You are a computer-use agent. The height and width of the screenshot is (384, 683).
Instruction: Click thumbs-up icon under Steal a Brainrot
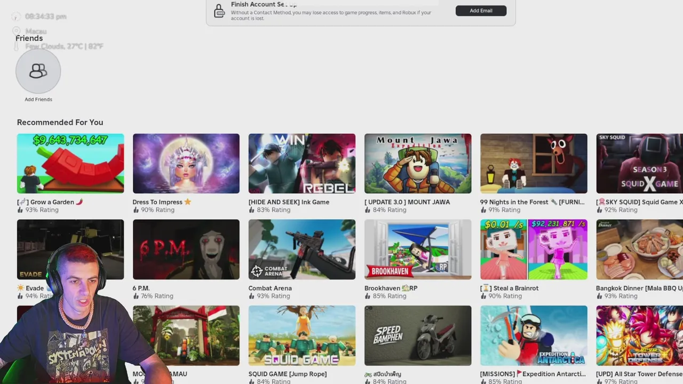point(483,296)
